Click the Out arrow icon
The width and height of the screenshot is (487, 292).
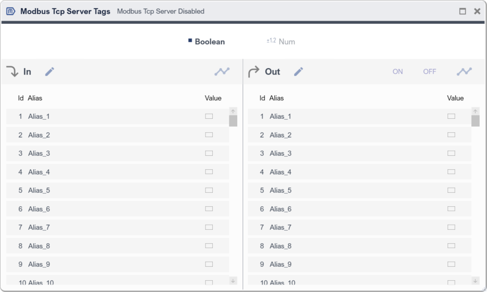point(254,72)
